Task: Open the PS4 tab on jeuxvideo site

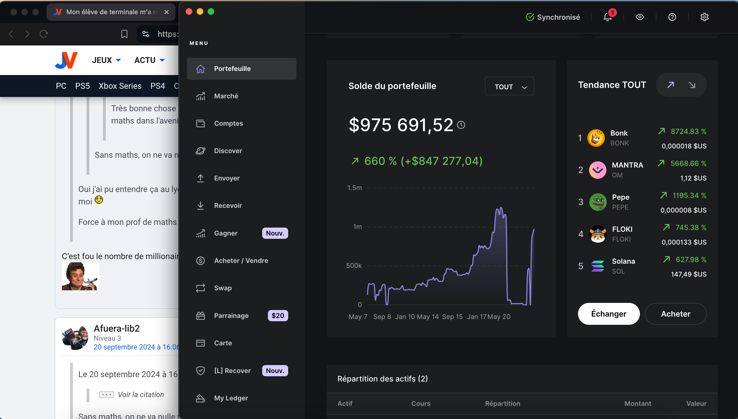Action: [x=158, y=86]
